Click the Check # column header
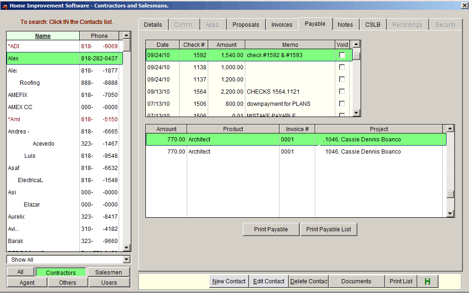 [x=194, y=45]
